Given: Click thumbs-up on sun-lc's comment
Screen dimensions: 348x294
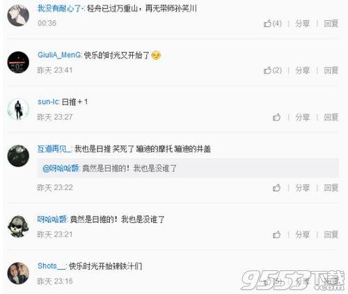Looking at the screenshot, I should pos(276,117).
